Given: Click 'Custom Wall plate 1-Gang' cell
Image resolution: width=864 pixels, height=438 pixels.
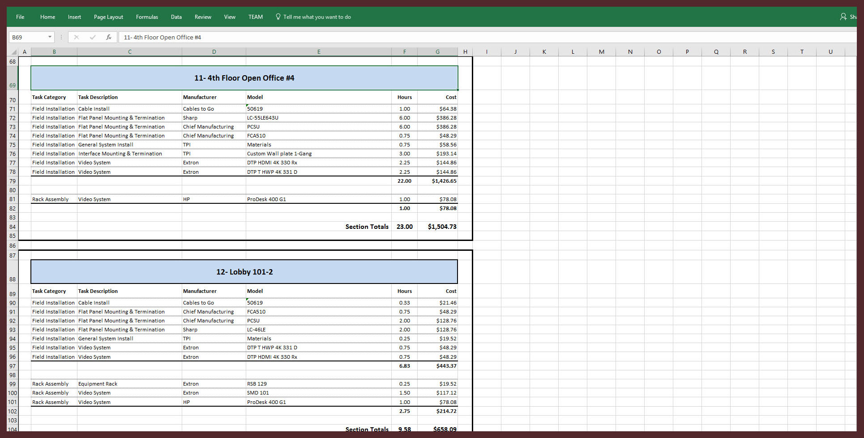Looking at the screenshot, I should coord(319,154).
